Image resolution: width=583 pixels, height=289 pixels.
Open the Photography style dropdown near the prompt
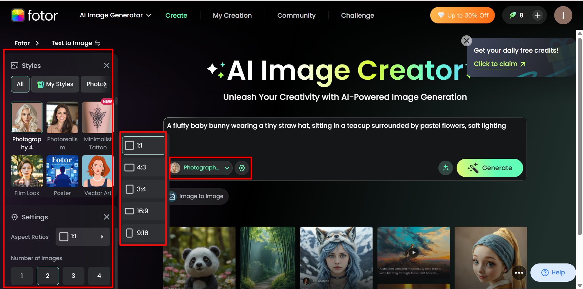coord(201,168)
